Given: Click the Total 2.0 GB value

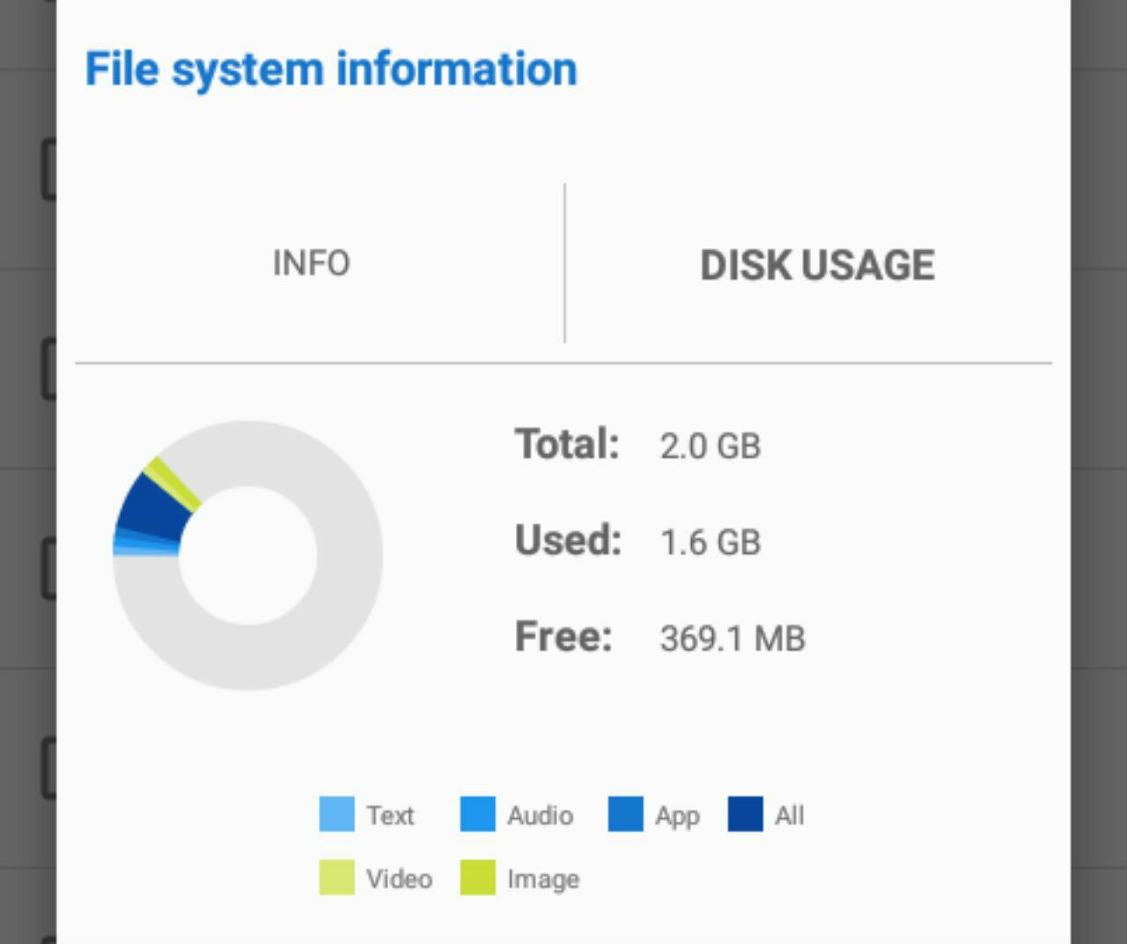Looking at the screenshot, I should [x=710, y=446].
